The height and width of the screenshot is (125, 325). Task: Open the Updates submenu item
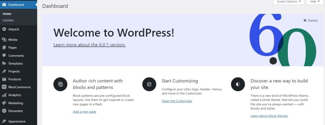pos(8,20)
